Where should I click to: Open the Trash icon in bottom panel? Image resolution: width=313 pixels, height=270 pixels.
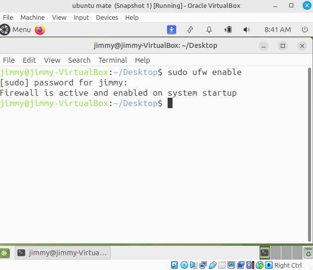308,253
